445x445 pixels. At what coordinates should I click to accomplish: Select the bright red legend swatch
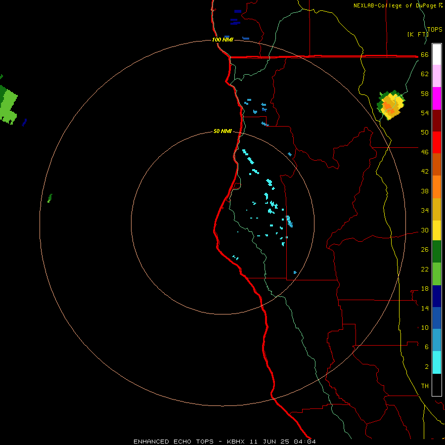click(437, 142)
